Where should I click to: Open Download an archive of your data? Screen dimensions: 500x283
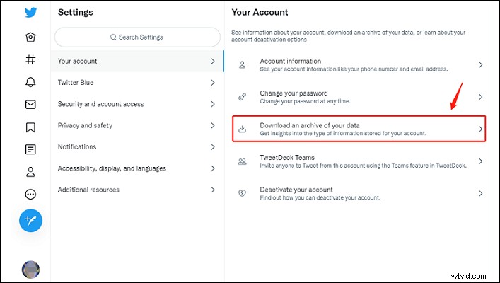coord(359,129)
